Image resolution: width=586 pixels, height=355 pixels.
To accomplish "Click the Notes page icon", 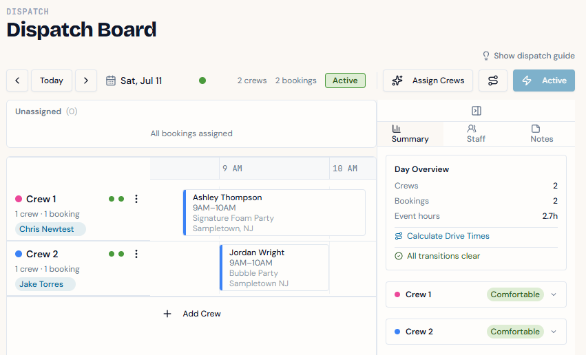I will coord(536,129).
